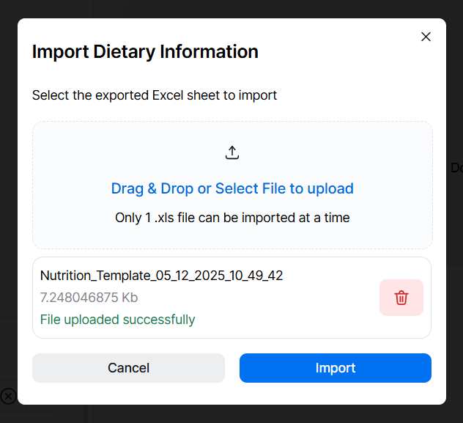Click the partially hidden "Do" text behind dialog

[456, 168]
